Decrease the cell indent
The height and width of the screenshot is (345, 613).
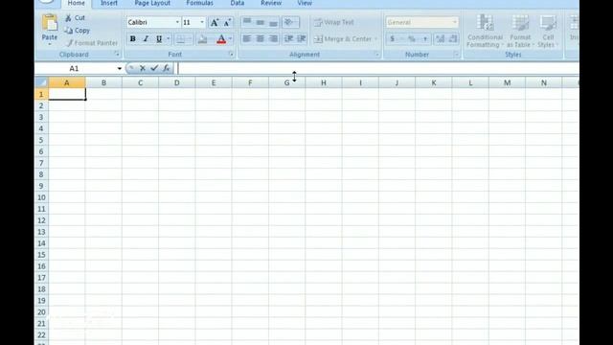288,38
